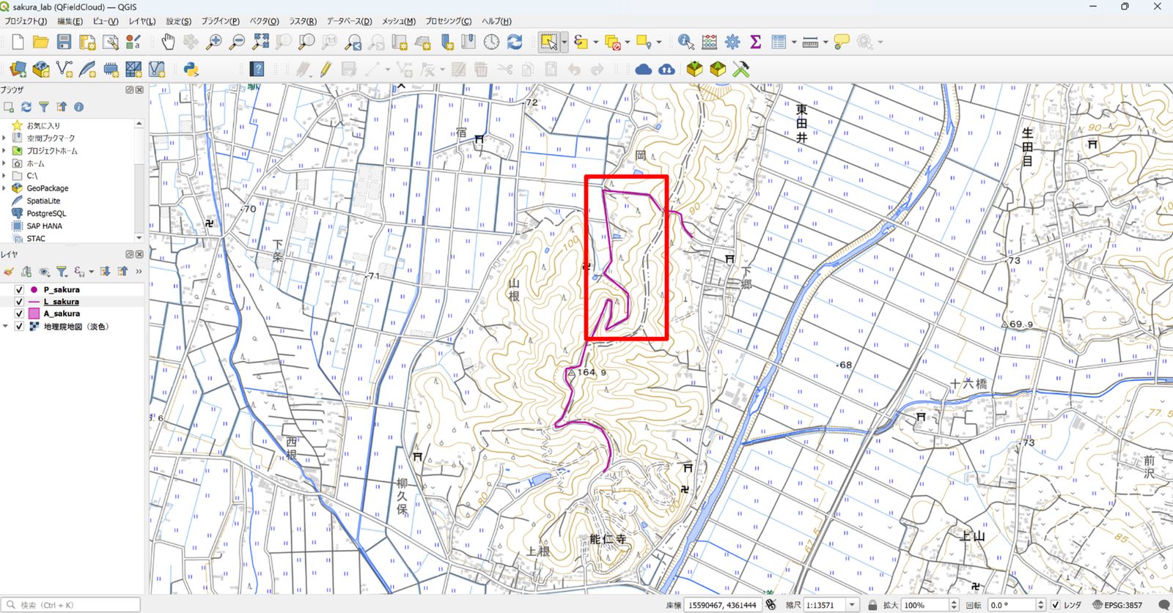Screen dimensions: 1173x613
Task: Show the Statistical Summary sigma icon
Action: pos(756,42)
